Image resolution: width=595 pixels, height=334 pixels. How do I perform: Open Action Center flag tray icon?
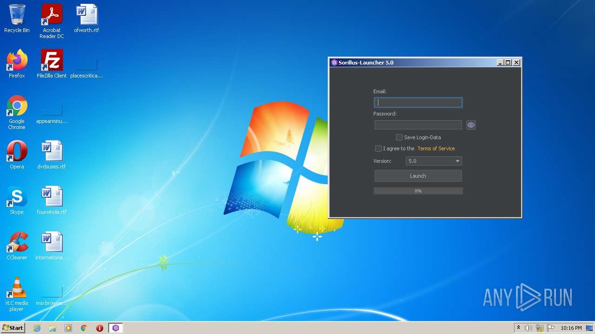click(x=551, y=328)
